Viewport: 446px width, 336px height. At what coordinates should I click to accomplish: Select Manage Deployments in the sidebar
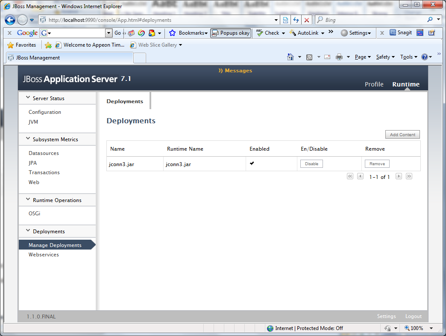click(57, 245)
